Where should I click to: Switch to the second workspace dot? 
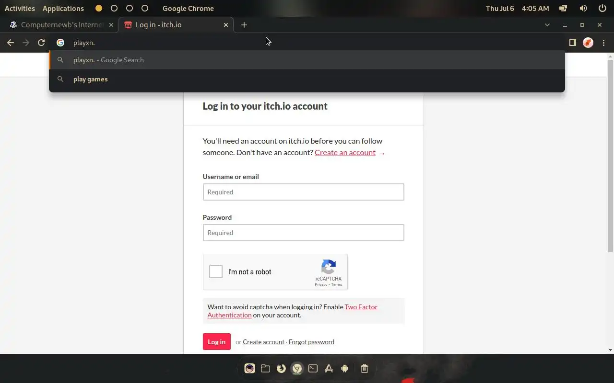[114, 8]
